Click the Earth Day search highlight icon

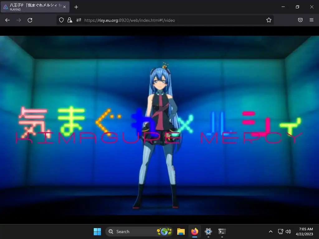coord(164,232)
